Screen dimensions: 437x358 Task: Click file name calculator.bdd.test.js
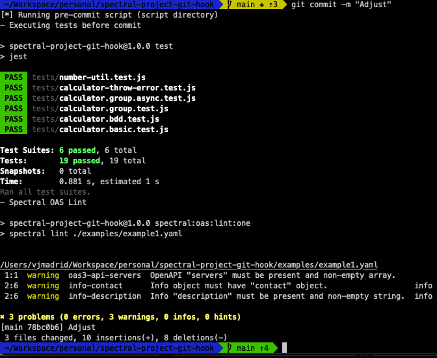tap(109, 119)
